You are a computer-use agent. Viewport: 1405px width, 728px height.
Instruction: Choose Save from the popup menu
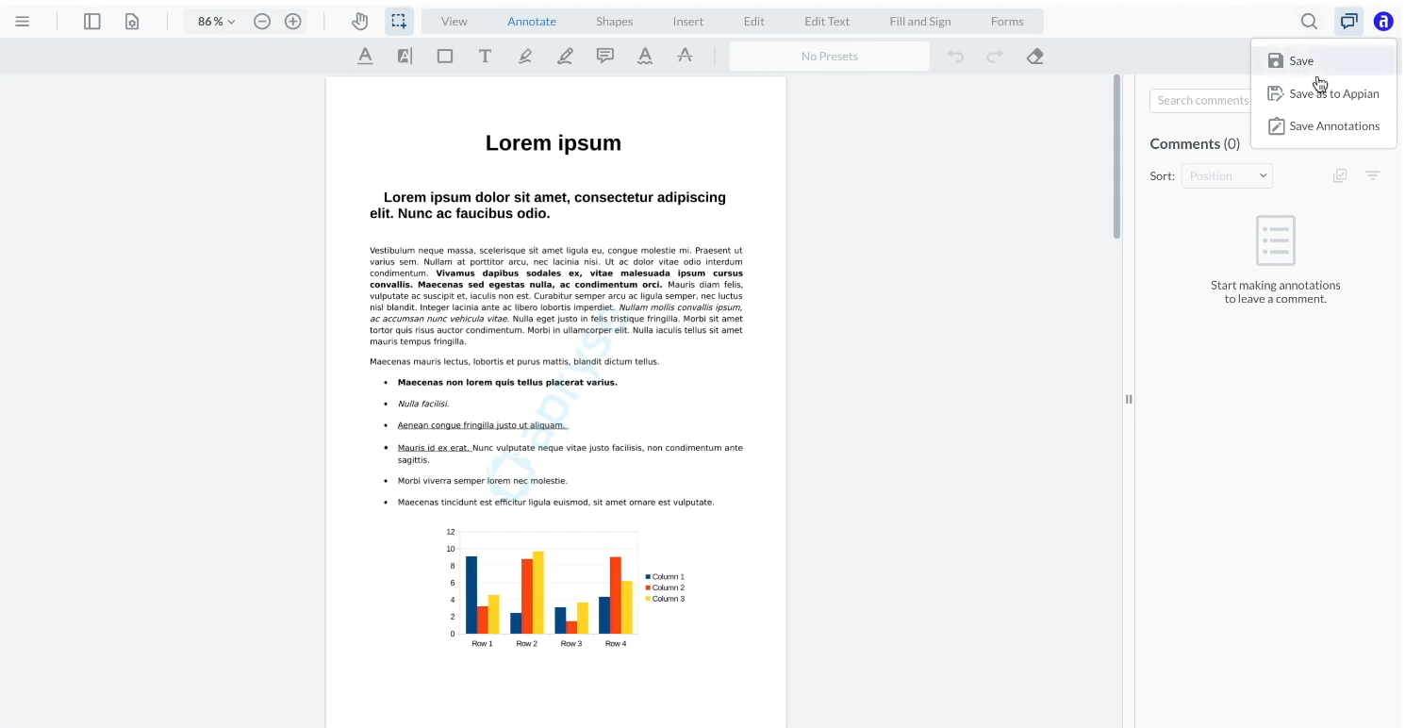click(1324, 60)
